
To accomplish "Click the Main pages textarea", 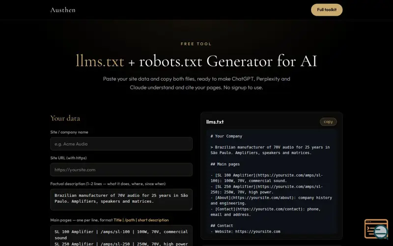I will [x=121, y=236].
